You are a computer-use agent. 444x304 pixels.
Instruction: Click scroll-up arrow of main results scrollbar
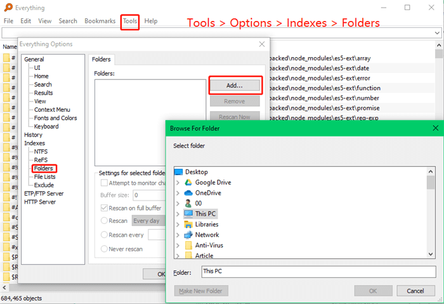tap(439, 45)
